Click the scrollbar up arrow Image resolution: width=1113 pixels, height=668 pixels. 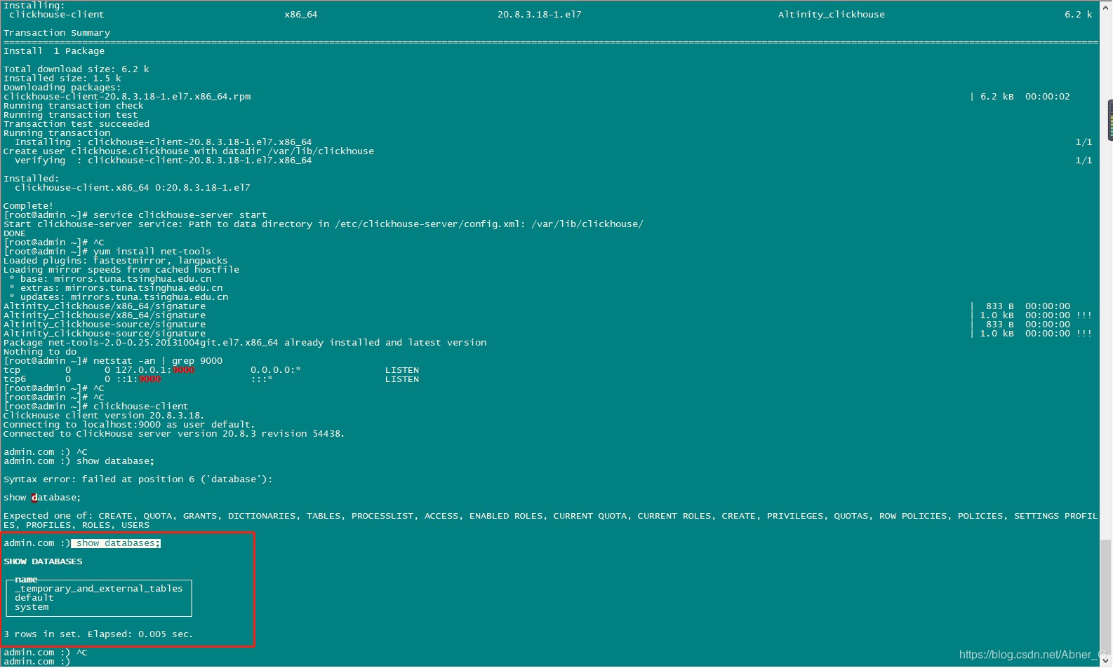(1107, 6)
